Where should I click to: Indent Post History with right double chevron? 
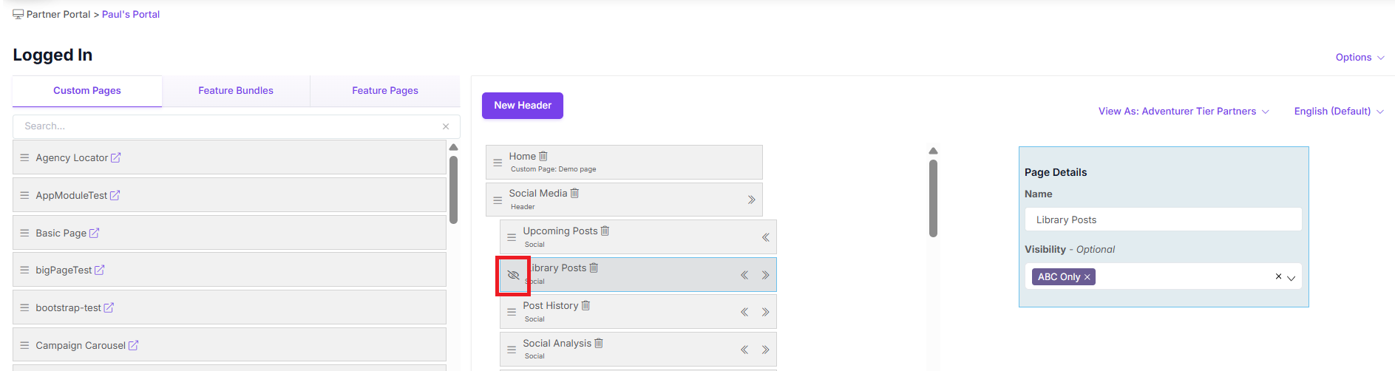(x=765, y=312)
